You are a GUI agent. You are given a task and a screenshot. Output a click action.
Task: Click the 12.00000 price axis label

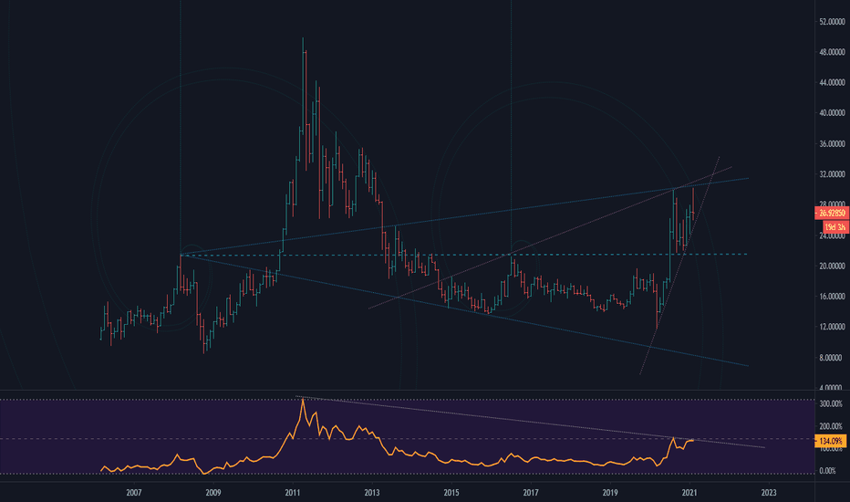point(832,327)
